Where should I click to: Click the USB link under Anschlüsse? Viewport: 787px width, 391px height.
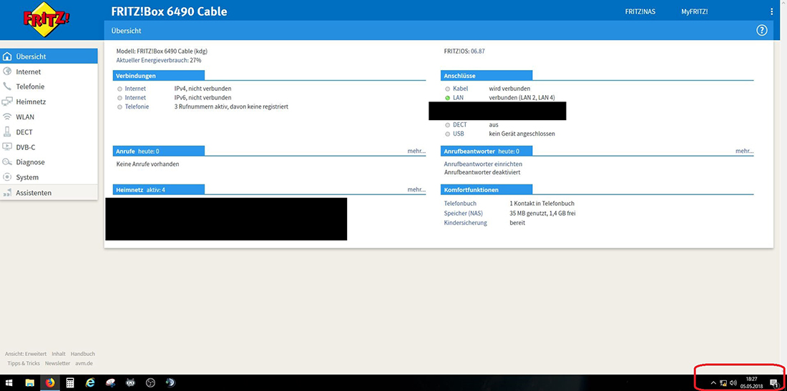pos(458,134)
